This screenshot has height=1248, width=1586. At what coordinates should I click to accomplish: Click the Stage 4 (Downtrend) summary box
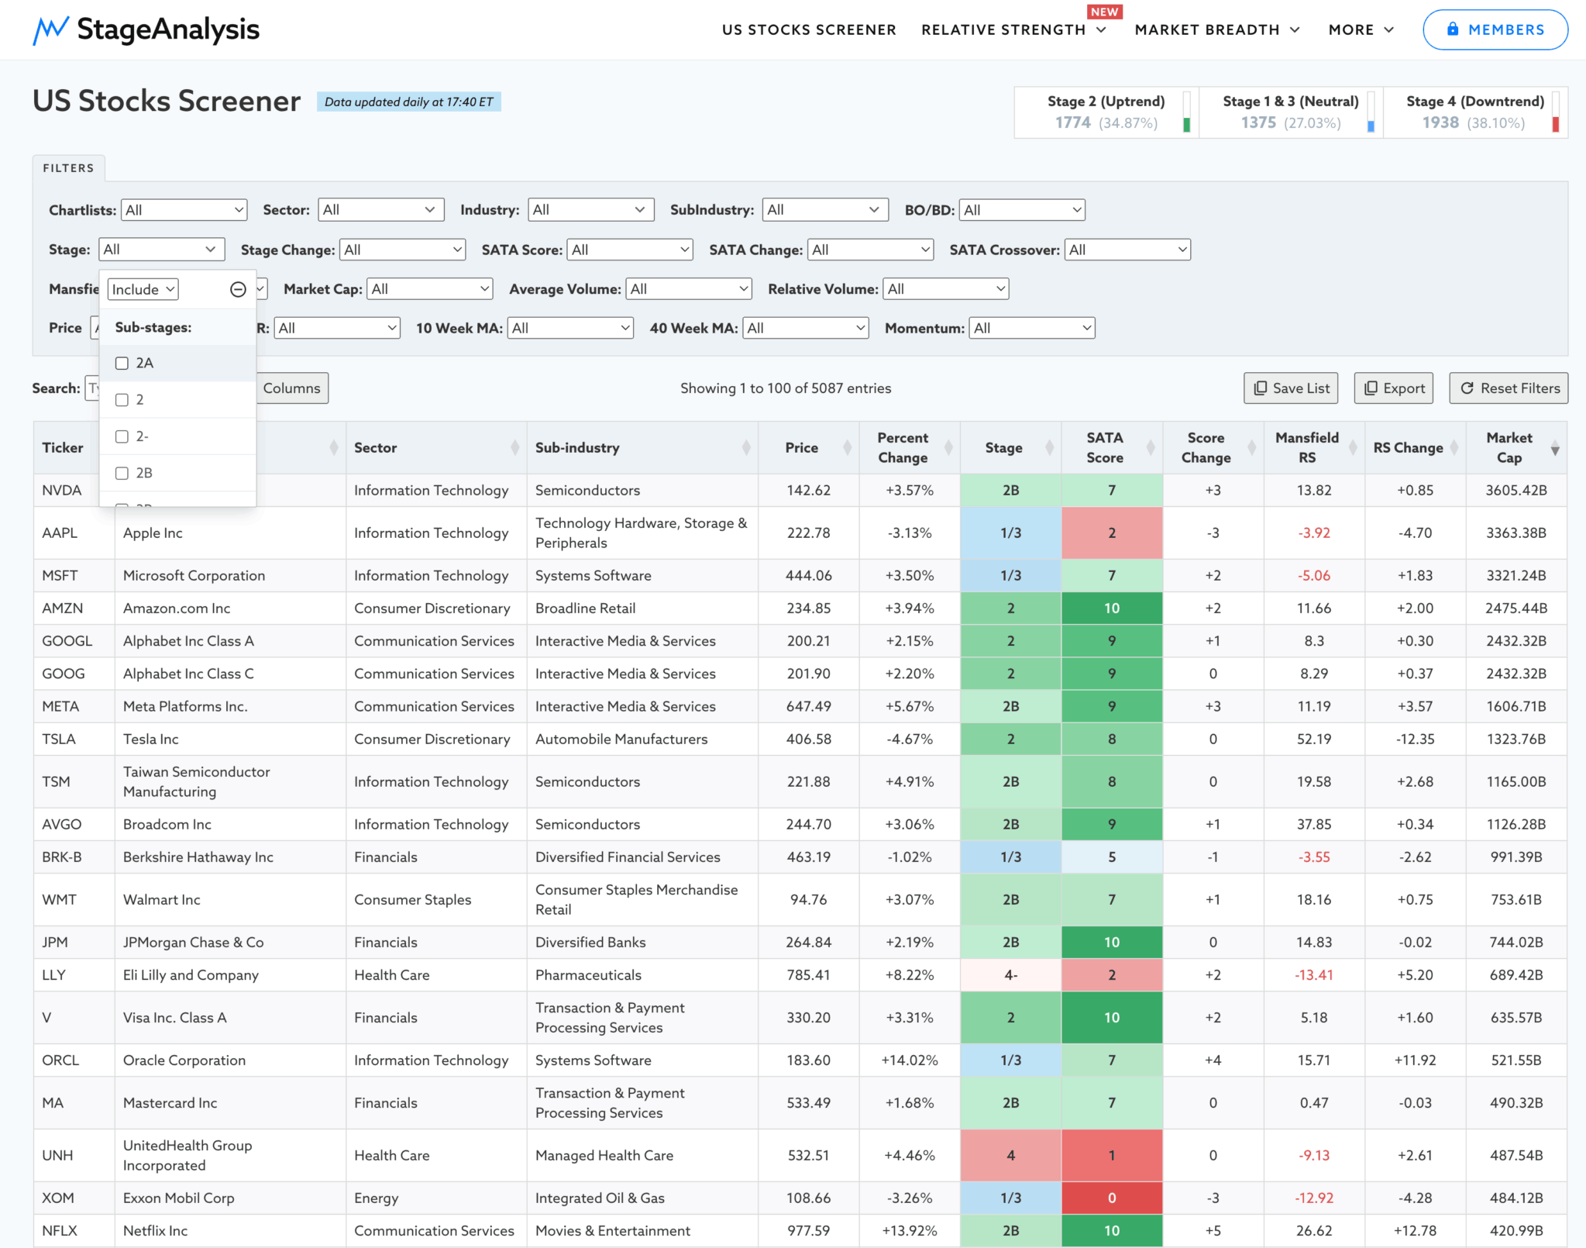pos(1475,112)
